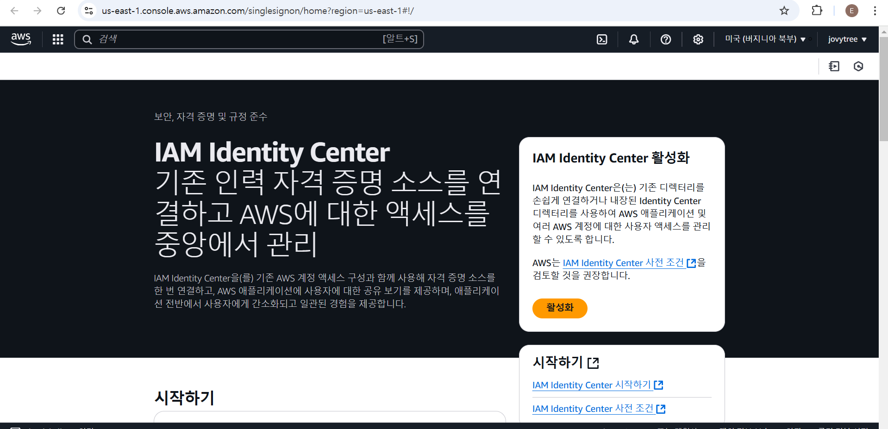The width and height of the screenshot is (888, 429).
Task: Open the AWS services grid menu
Action: [58, 39]
